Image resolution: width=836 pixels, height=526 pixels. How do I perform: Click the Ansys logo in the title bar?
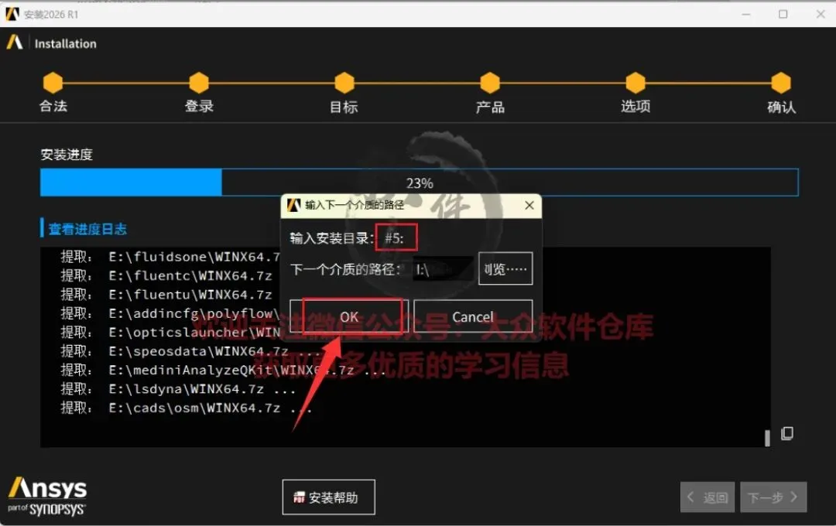coord(12,14)
